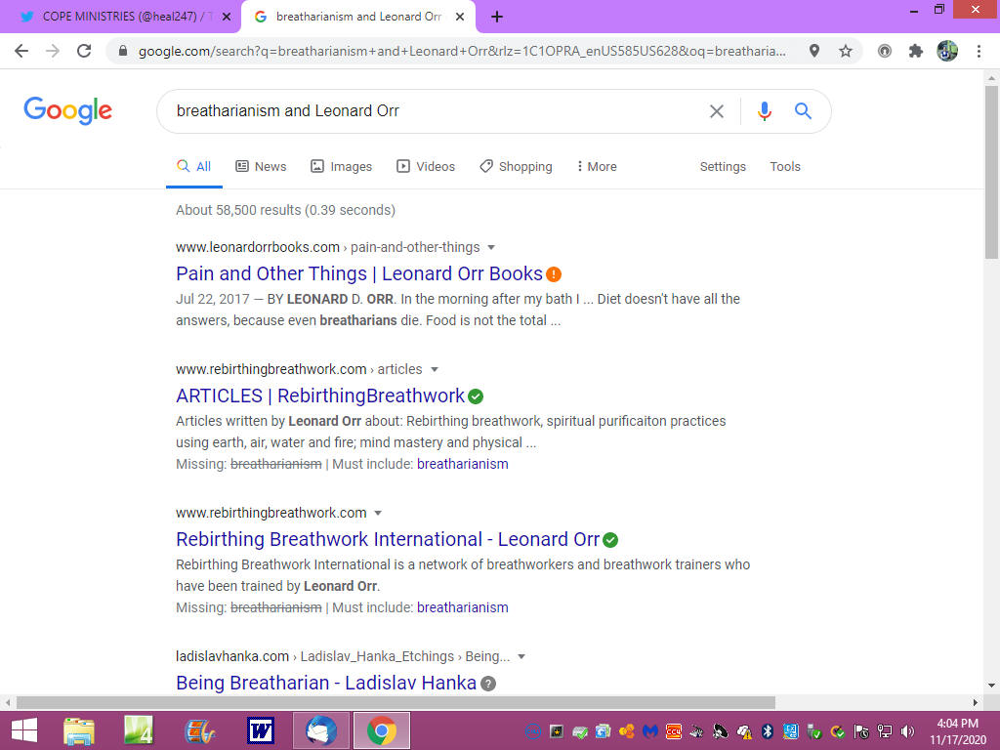Click the browser forward arrow
Viewport: 1000px width, 750px height.
pyautogui.click(x=53, y=51)
